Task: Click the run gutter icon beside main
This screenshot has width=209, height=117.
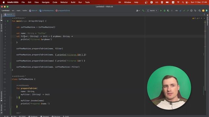Action: click(8, 21)
